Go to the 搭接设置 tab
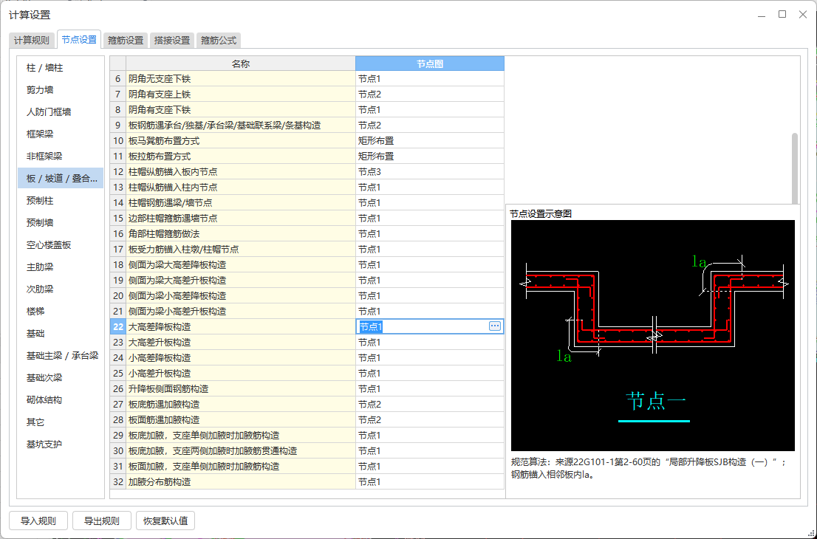This screenshot has width=817, height=539. [172, 40]
